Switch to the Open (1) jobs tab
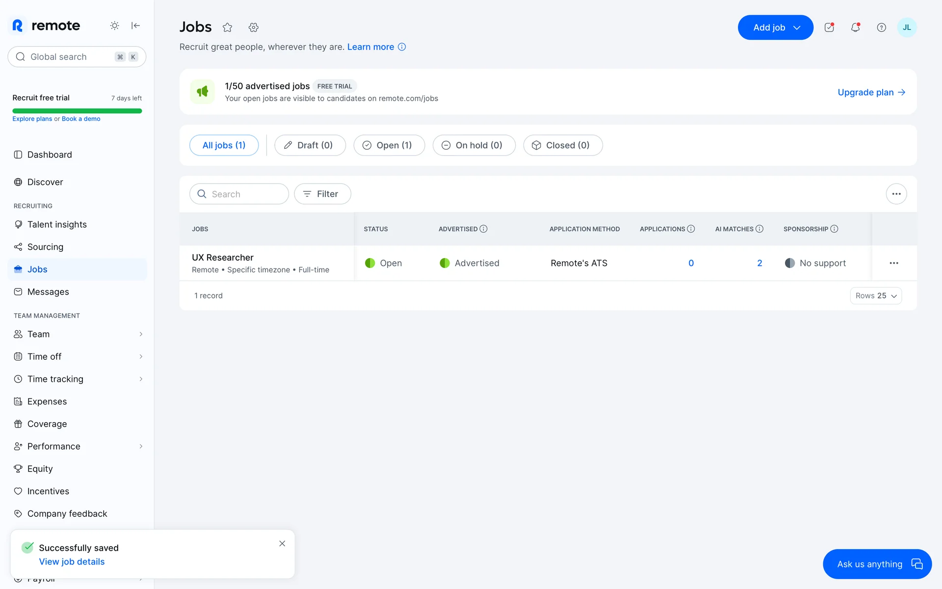The image size is (942, 589). pos(389,145)
